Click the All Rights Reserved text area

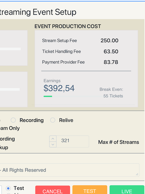(70, 170)
